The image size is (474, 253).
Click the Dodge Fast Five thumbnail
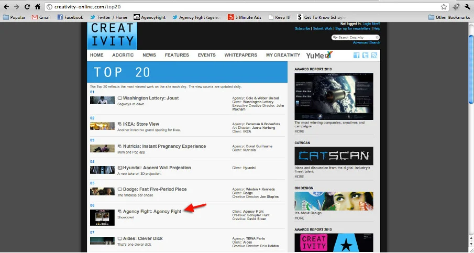102,191
